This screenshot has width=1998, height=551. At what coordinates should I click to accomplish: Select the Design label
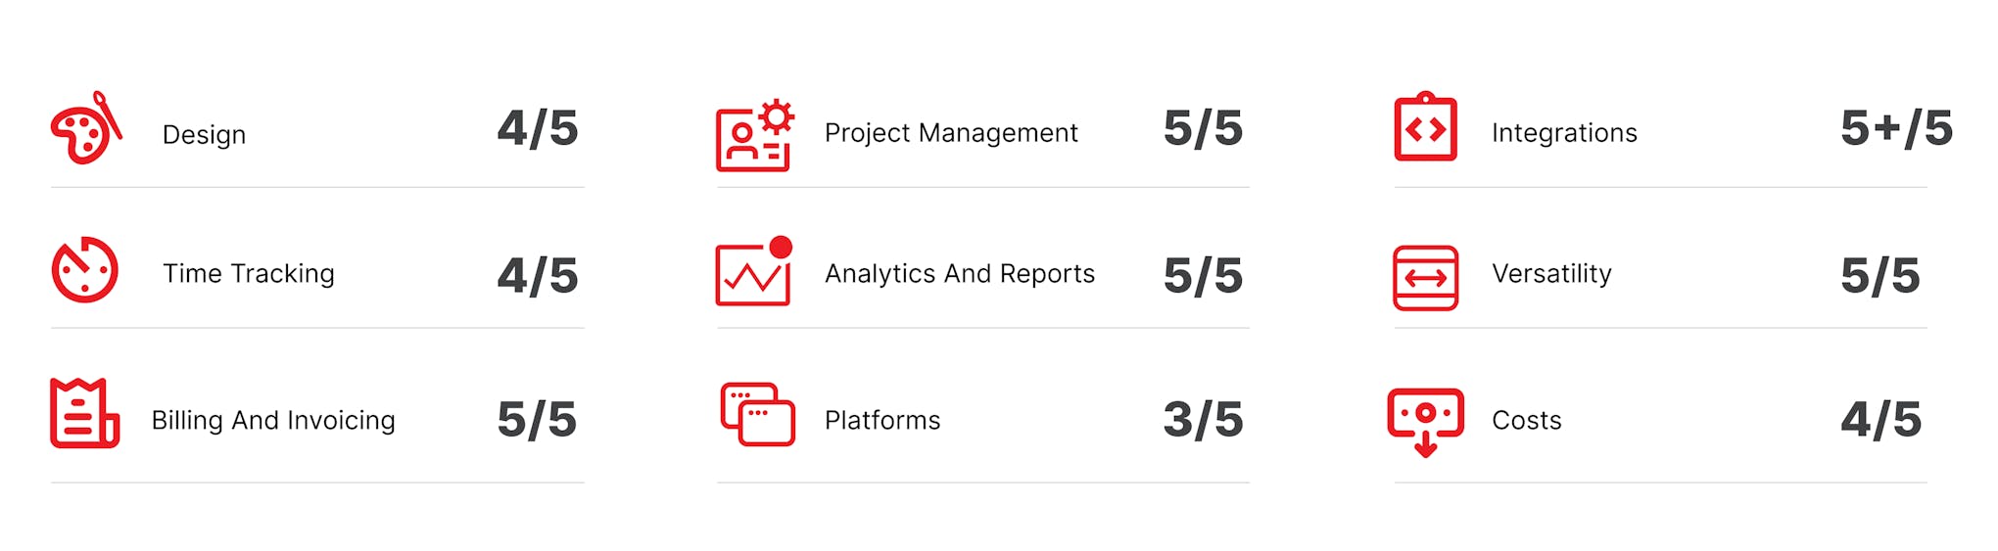204,135
